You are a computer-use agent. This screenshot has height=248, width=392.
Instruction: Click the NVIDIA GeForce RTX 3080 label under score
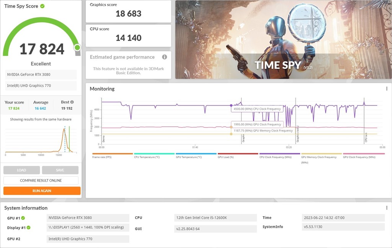coord(41,75)
